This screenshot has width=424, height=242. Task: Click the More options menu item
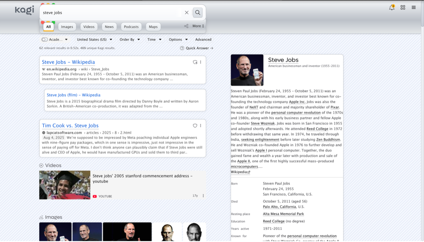point(196,26)
